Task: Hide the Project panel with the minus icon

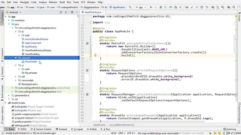Action: pos(77,12)
